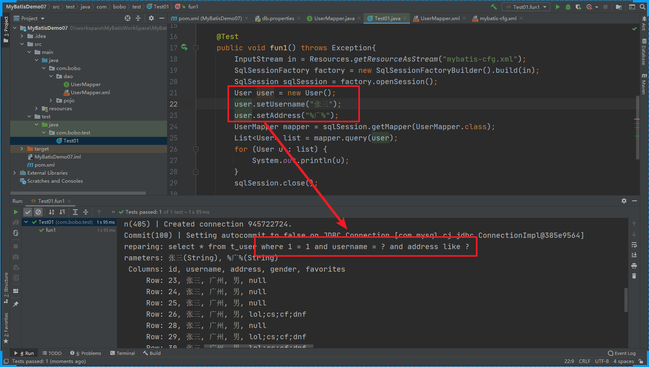The height and width of the screenshot is (367, 649).
Task: Click the locate-file crosshair icon in Project panel
Action: click(128, 18)
